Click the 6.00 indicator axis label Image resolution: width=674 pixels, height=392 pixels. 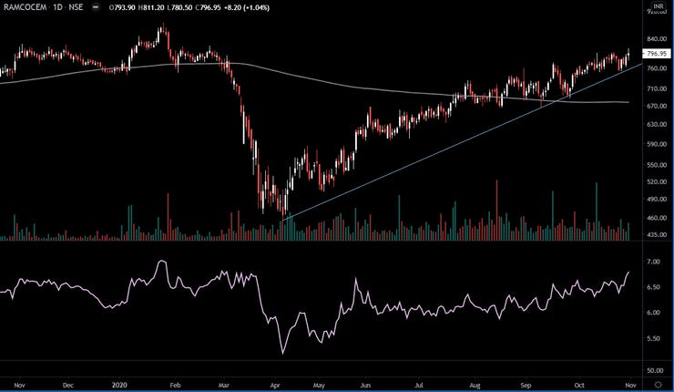[x=653, y=313]
